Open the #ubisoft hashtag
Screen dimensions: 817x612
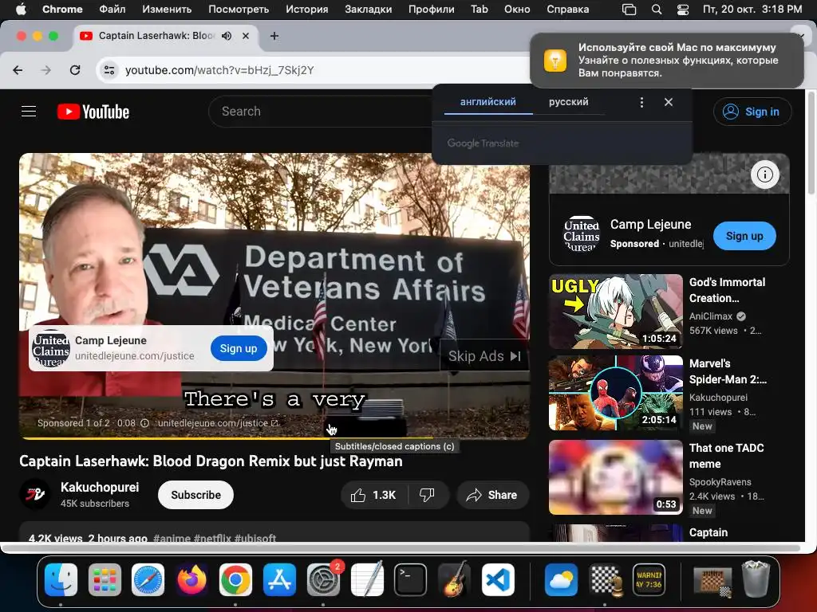click(255, 538)
